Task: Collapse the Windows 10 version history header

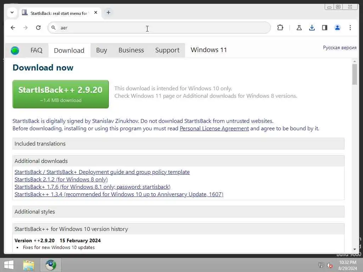Action: tap(179, 229)
